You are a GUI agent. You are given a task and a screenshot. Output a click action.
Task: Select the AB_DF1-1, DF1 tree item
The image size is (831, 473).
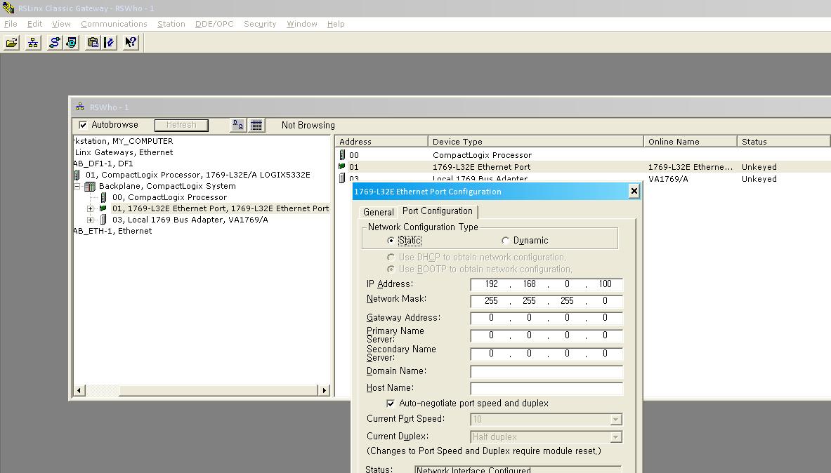pos(103,164)
